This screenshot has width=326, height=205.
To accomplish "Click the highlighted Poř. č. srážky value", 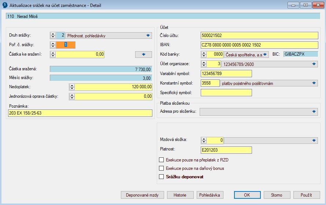I will (x=66, y=45).
